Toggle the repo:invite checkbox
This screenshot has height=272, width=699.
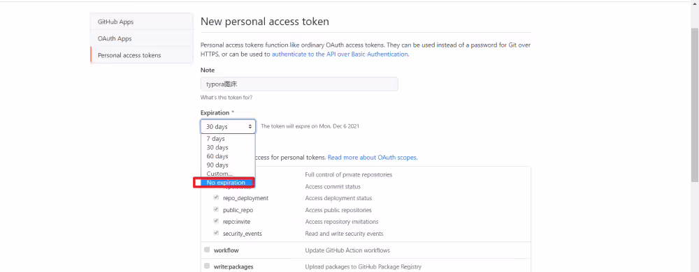coord(216,221)
